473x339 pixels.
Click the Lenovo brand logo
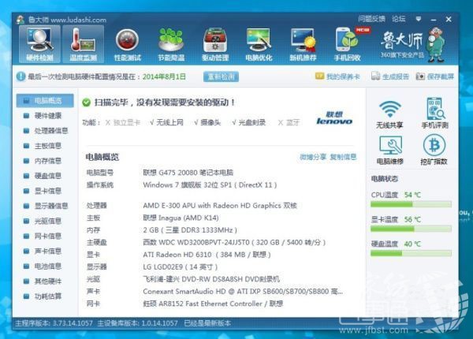tap(334, 118)
